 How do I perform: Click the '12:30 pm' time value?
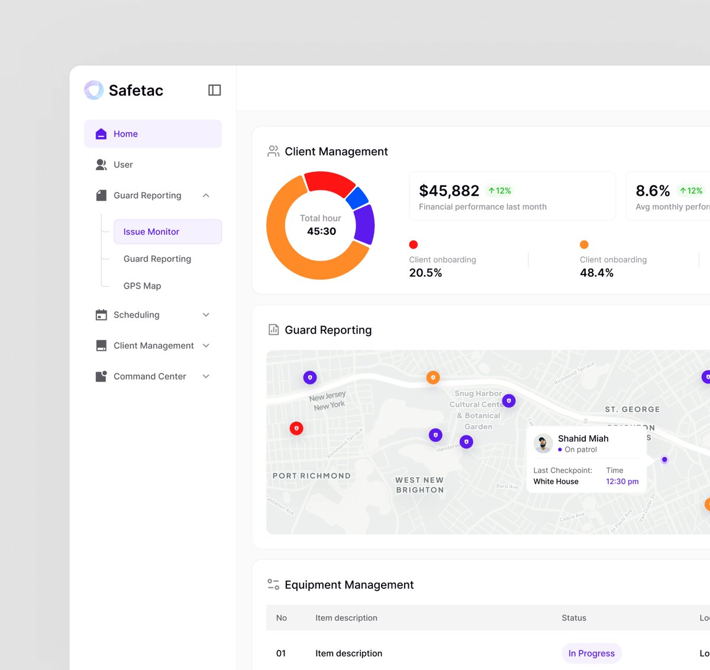pyautogui.click(x=622, y=481)
